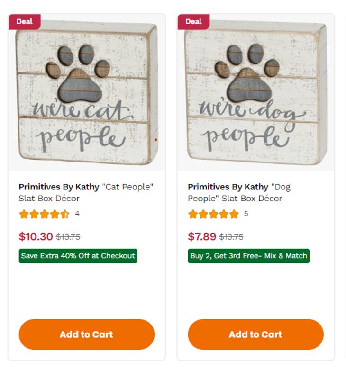Click the Deal badge on Dog People card
Screen dimensions: 346x379
click(193, 21)
